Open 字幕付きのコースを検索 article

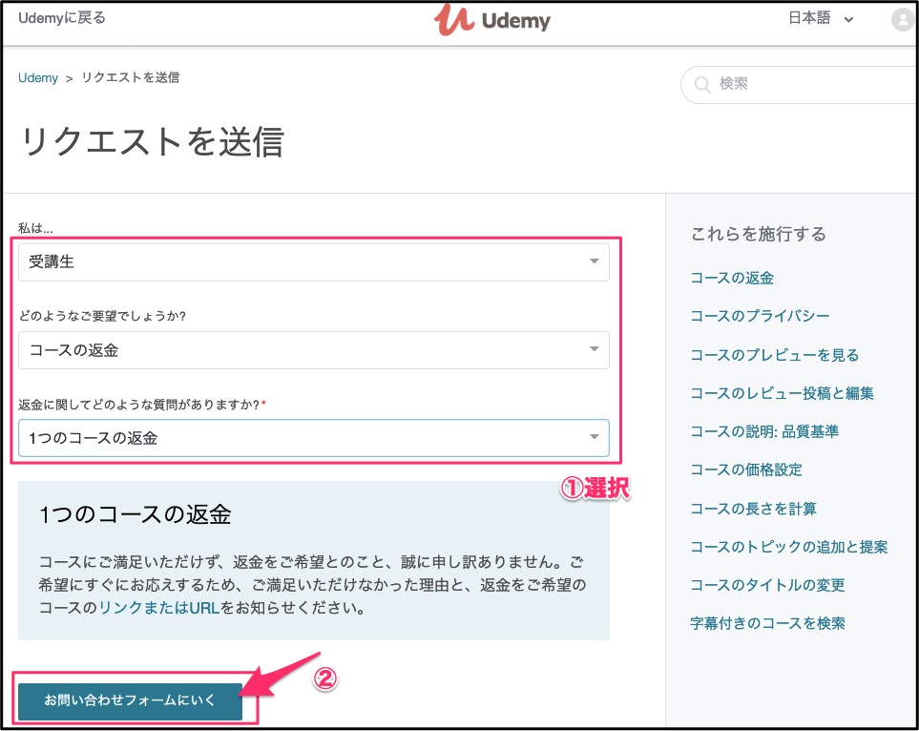point(767,623)
